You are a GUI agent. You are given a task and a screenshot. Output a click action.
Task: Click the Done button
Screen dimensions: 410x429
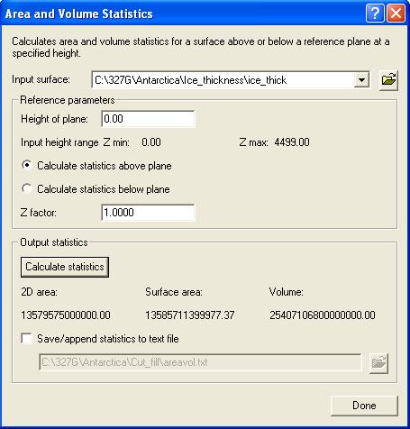(x=364, y=406)
